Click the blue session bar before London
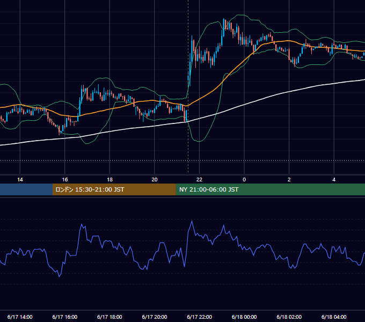 [x=26, y=189]
